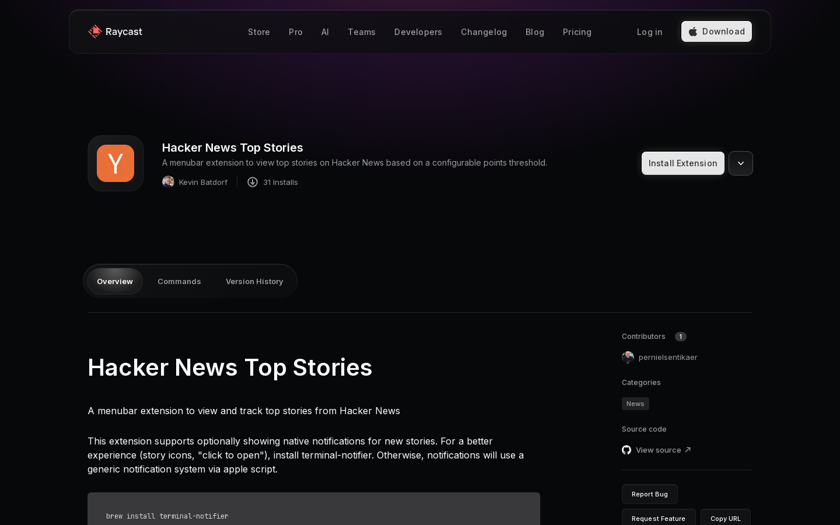Click the Hacker News Y extension icon

point(116,163)
